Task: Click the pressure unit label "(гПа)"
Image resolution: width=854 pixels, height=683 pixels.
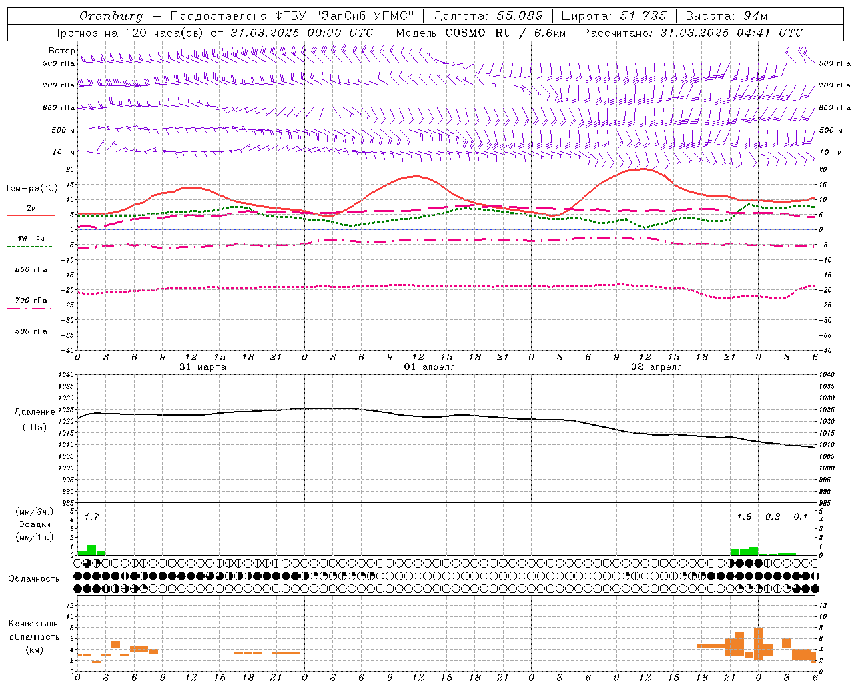Action: point(35,428)
